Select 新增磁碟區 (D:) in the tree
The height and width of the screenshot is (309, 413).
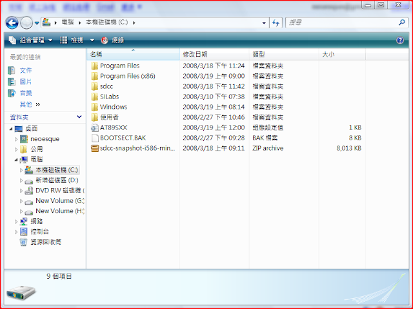pyautogui.click(x=57, y=180)
